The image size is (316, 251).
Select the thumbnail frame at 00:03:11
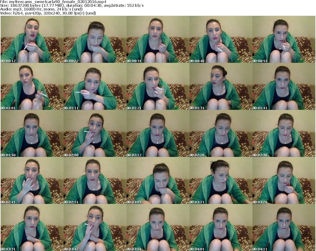pyautogui.click(x=221, y=181)
